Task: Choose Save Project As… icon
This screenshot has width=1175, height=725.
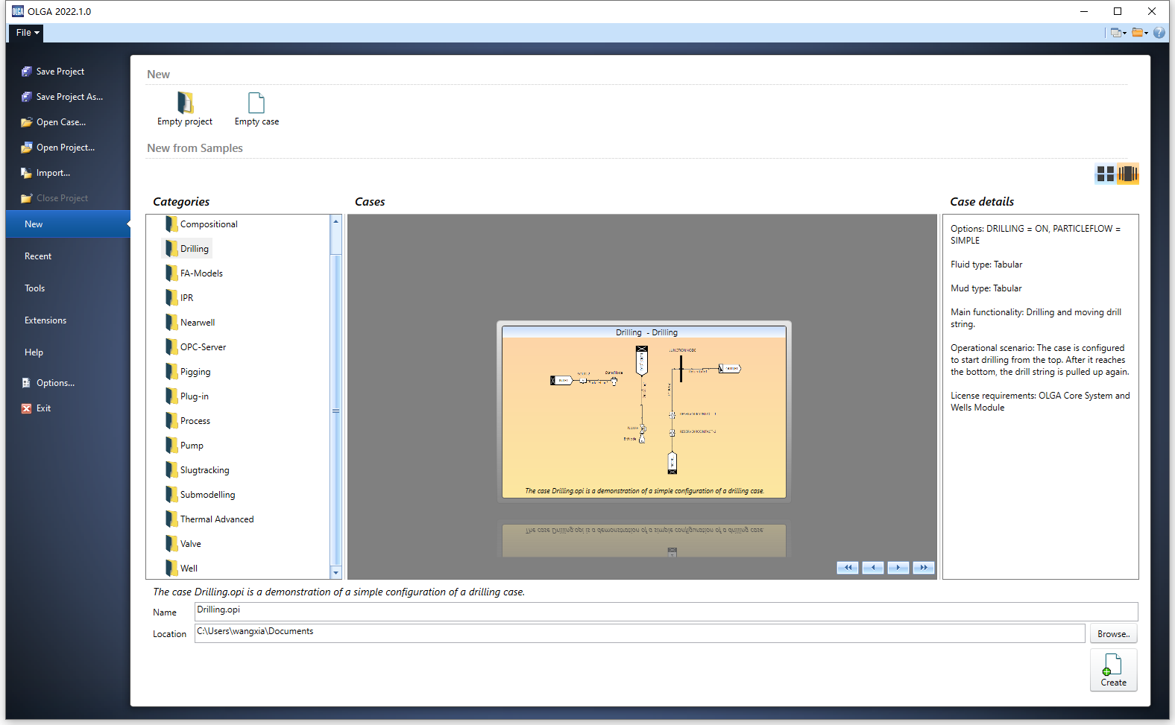Action: pyautogui.click(x=27, y=97)
